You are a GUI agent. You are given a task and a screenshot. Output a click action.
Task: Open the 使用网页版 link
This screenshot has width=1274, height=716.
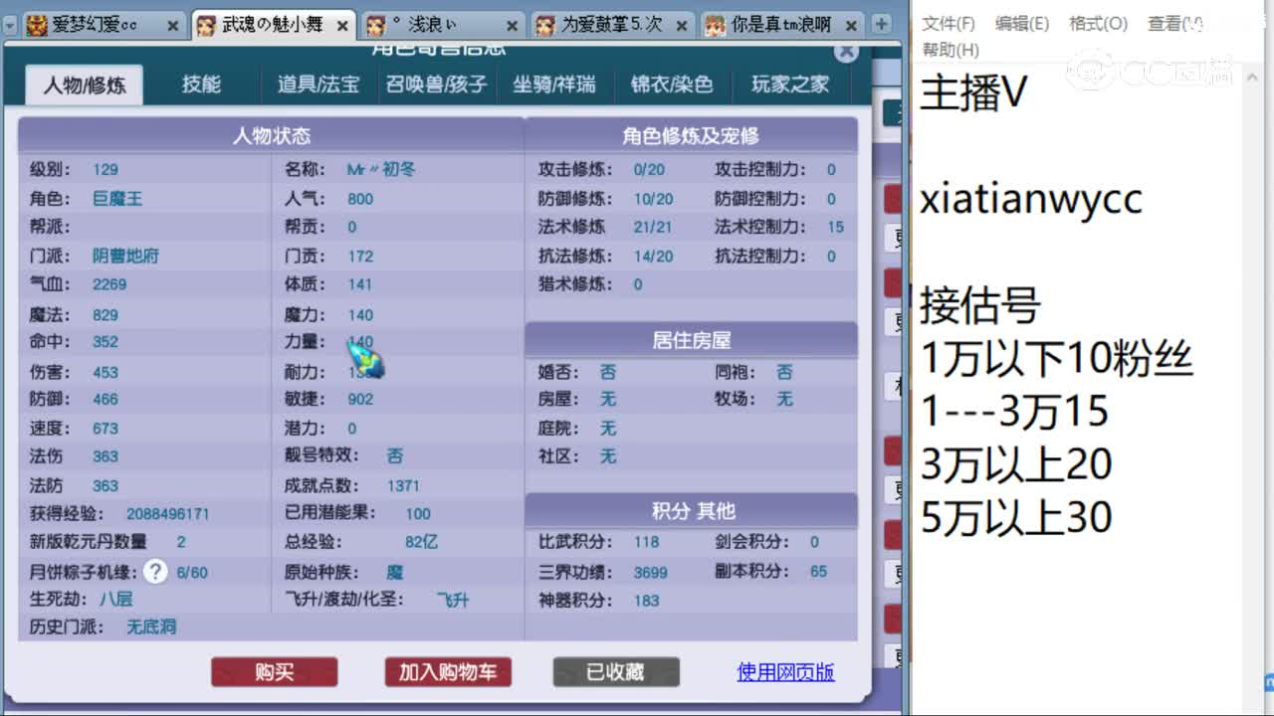click(x=785, y=672)
